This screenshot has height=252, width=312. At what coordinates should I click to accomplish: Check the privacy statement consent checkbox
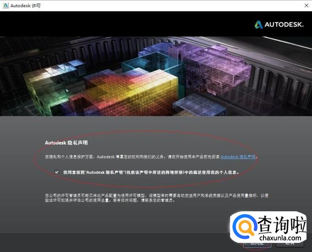point(57,172)
